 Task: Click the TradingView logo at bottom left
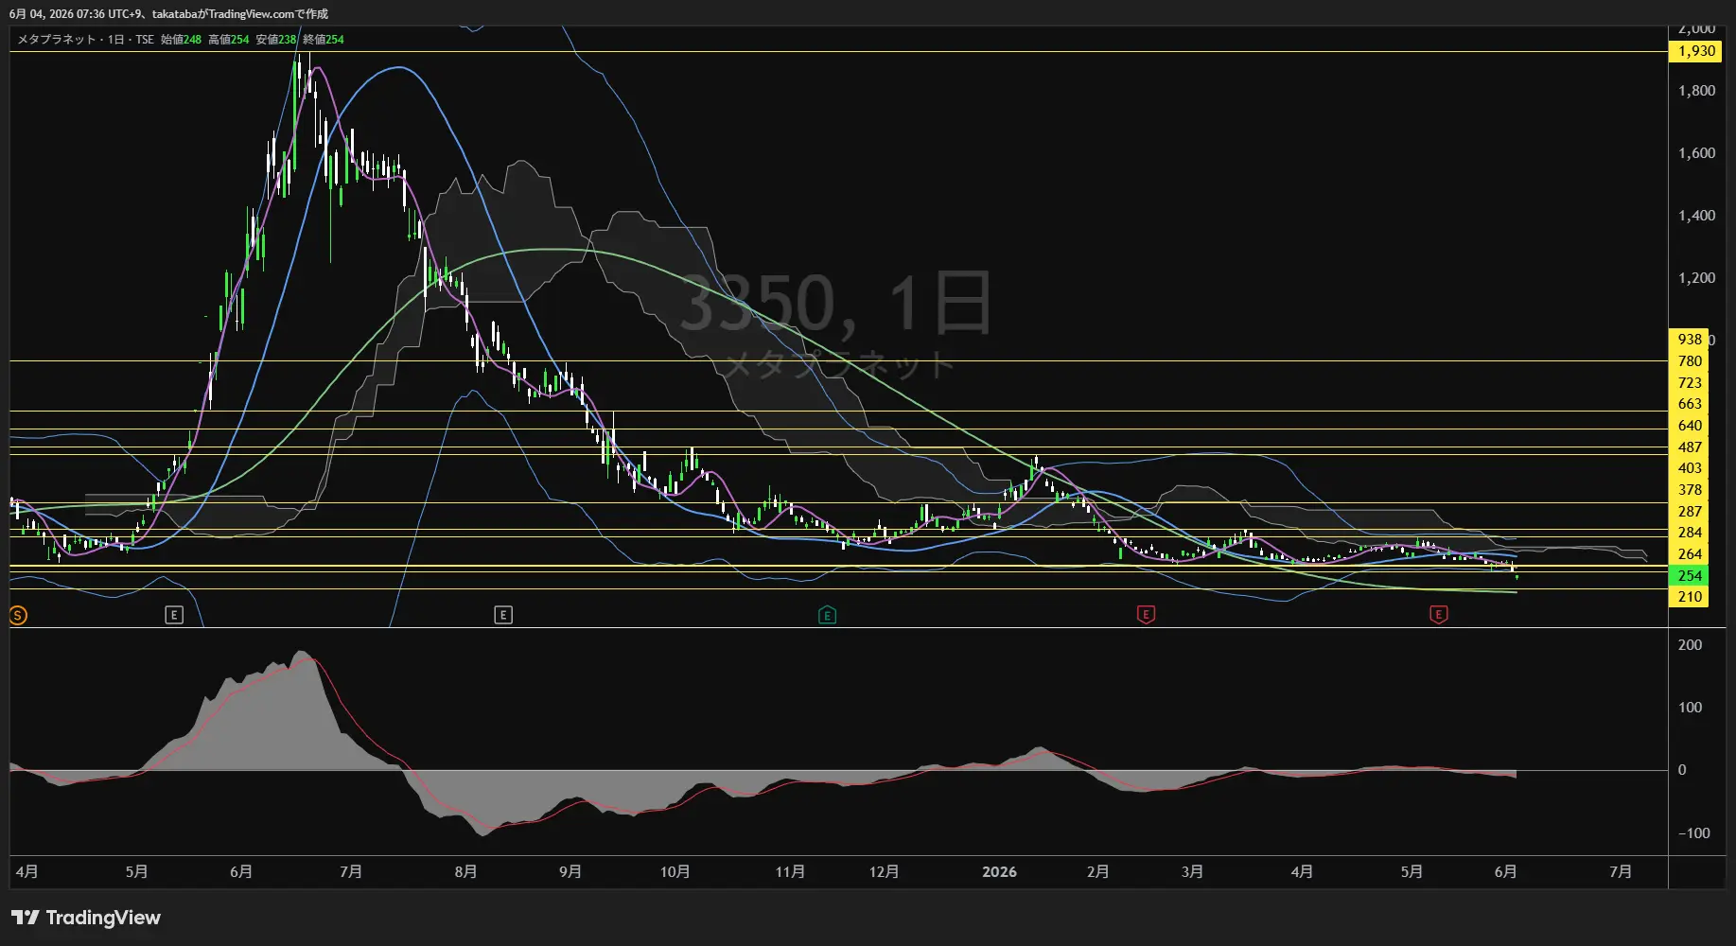[86, 918]
